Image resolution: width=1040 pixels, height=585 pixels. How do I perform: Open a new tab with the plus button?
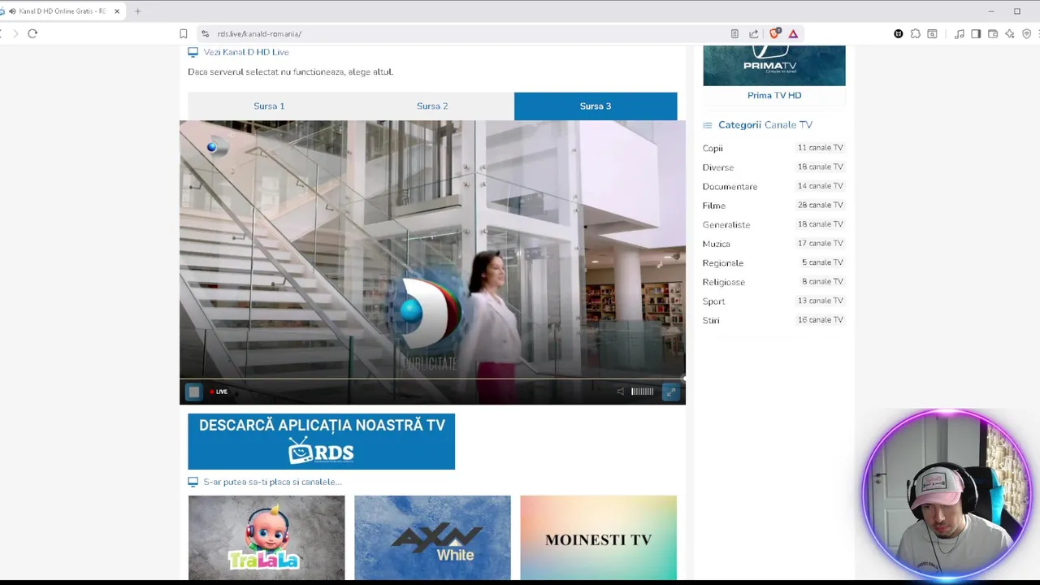pos(137,11)
